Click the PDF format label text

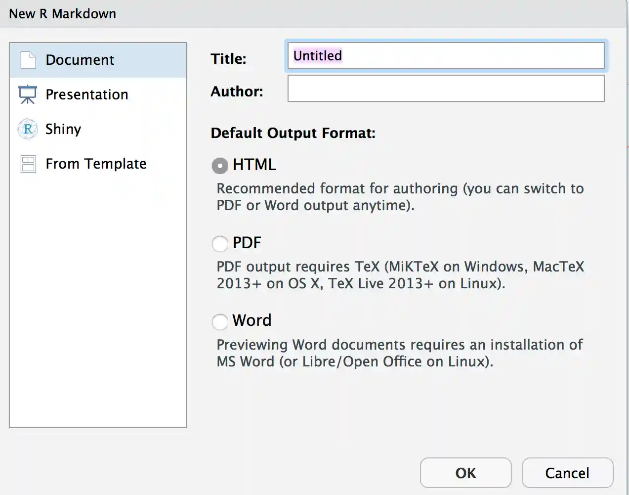point(247,243)
